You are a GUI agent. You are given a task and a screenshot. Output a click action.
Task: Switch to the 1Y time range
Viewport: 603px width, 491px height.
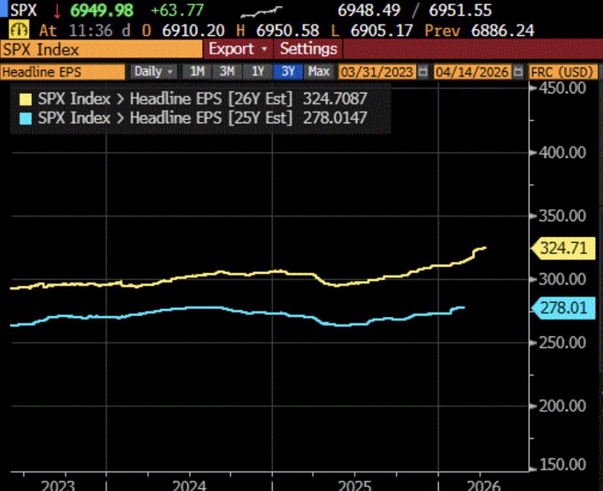tap(257, 72)
